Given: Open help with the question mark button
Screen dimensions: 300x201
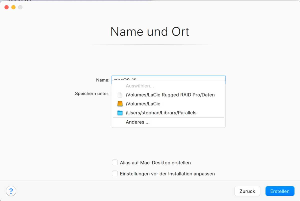Looking at the screenshot, I should (11, 191).
